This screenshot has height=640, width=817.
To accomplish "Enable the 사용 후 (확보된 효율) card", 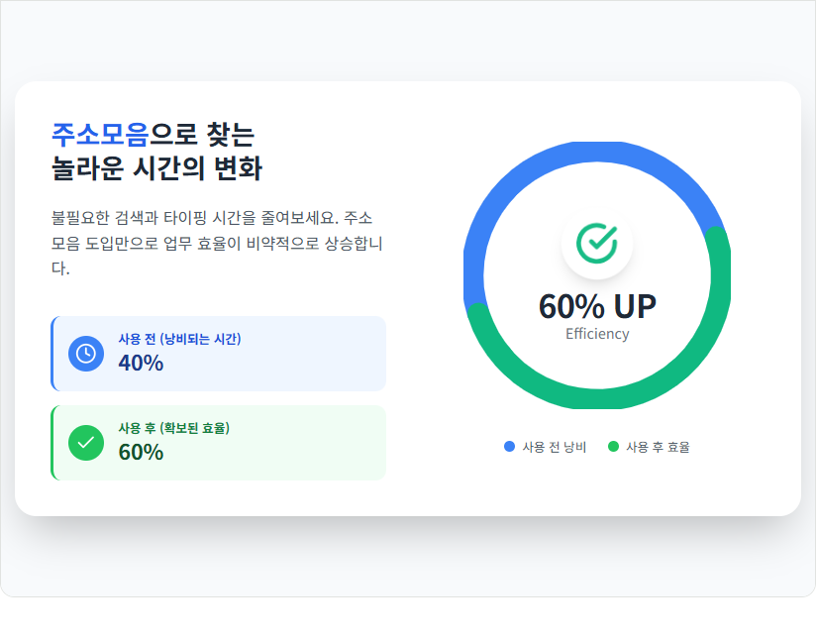I will coord(218,442).
